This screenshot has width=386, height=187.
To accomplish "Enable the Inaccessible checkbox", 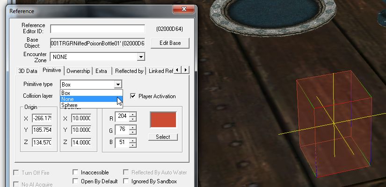I will tap(76, 172).
